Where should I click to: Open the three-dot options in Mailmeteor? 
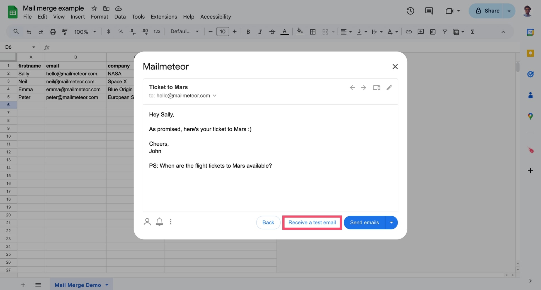click(171, 222)
